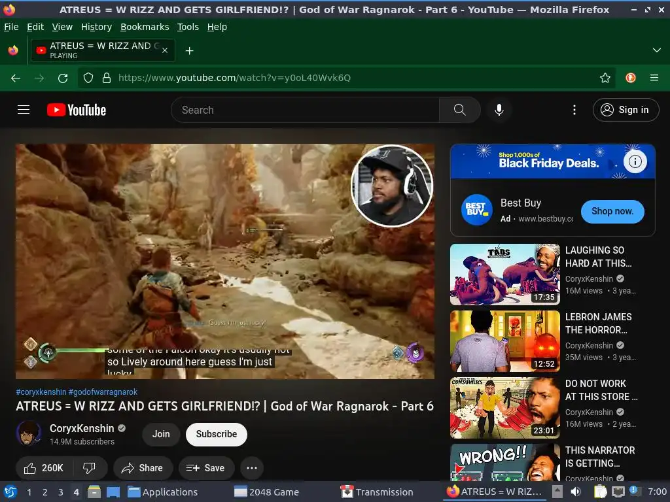Viewport: 670px width, 502px height.
Task: Open the Edit menu
Action: [35, 27]
